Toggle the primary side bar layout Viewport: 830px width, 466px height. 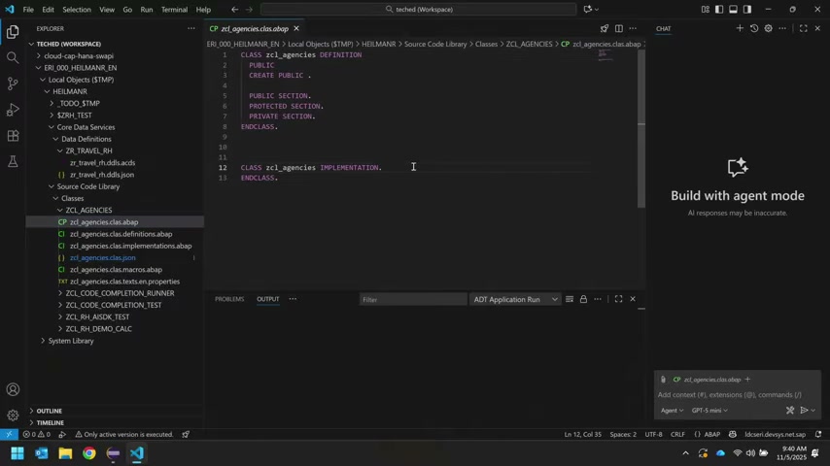[x=719, y=10]
